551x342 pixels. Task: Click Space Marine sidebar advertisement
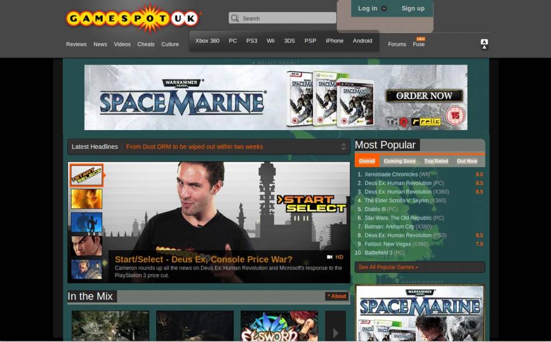420,314
